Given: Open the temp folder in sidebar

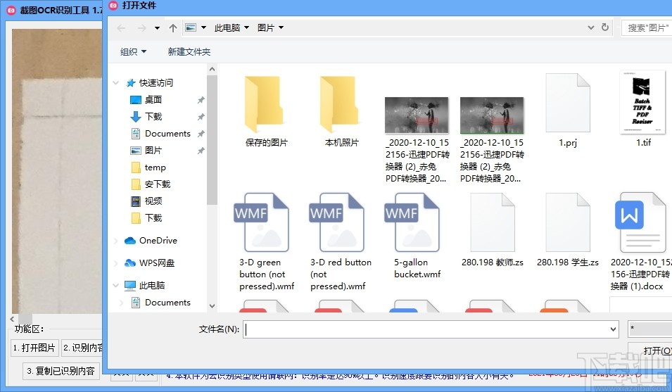Looking at the screenshot, I should 155,167.
